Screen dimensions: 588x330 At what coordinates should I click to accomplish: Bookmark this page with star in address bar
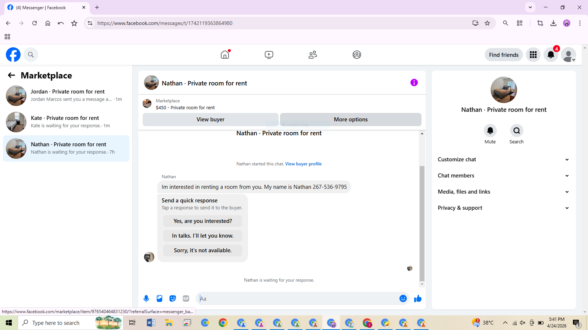point(487,23)
